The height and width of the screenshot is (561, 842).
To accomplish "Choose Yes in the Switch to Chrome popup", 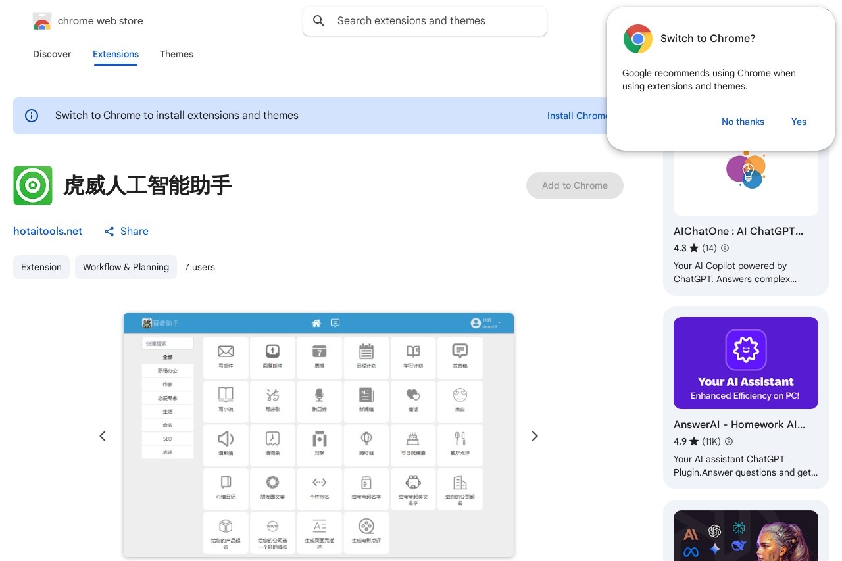I will coord(799,122).
